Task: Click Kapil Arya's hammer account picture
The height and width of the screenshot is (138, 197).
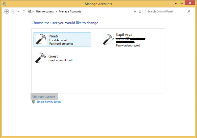Action: pyautogui.click(x=108, y=40)
